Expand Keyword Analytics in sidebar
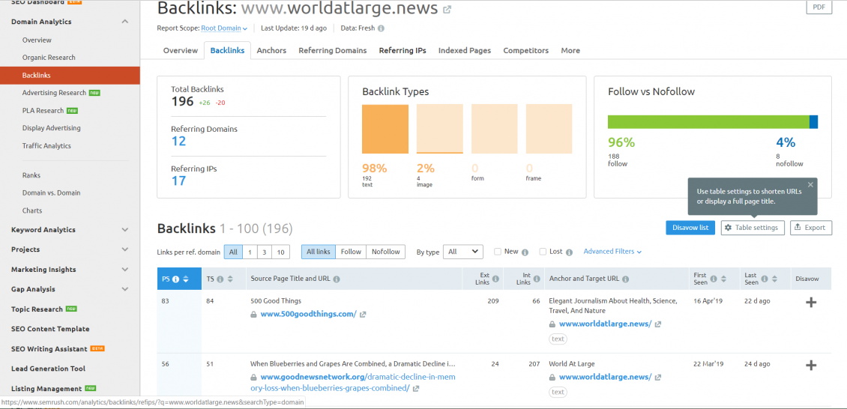 pos(125,230)
